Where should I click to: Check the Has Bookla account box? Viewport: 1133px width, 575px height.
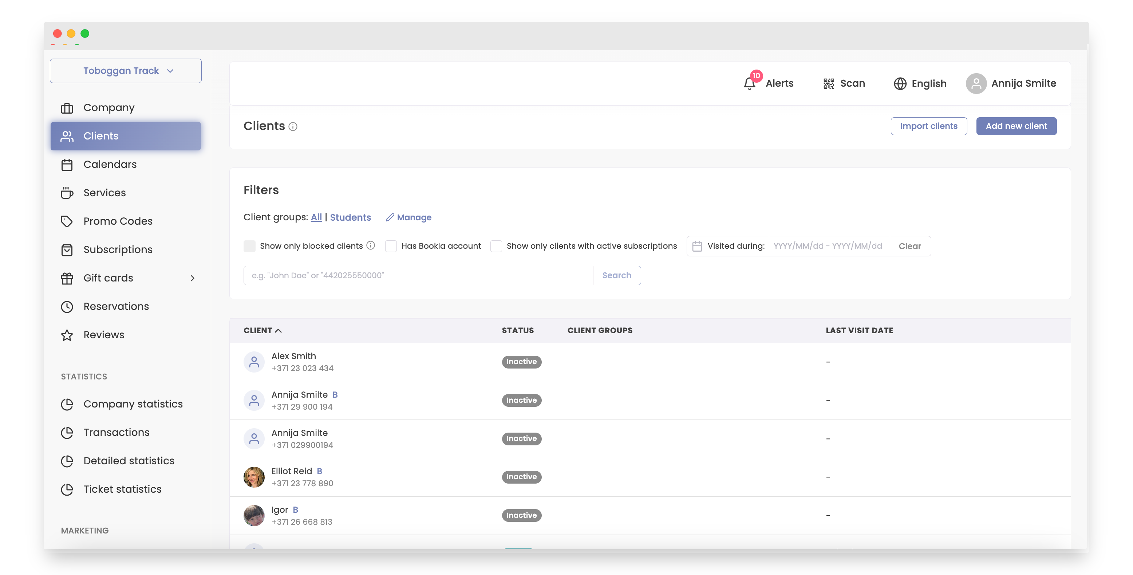[391, 246]
